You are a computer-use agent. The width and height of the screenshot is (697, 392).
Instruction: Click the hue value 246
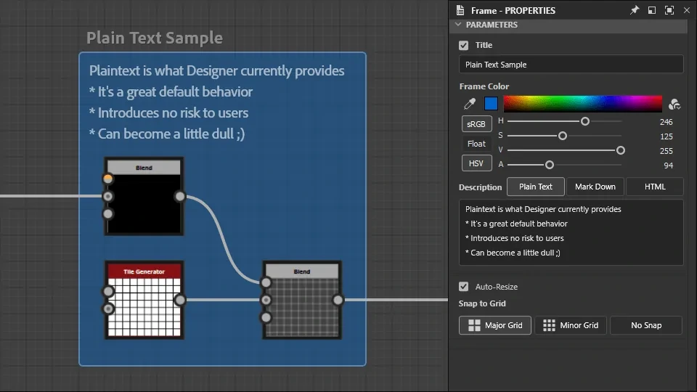pos(666,122)
